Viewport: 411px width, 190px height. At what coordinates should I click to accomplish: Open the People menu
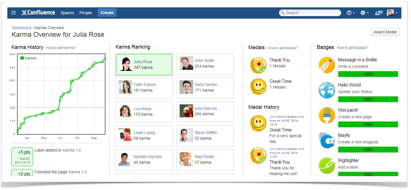tap(85, 13)
